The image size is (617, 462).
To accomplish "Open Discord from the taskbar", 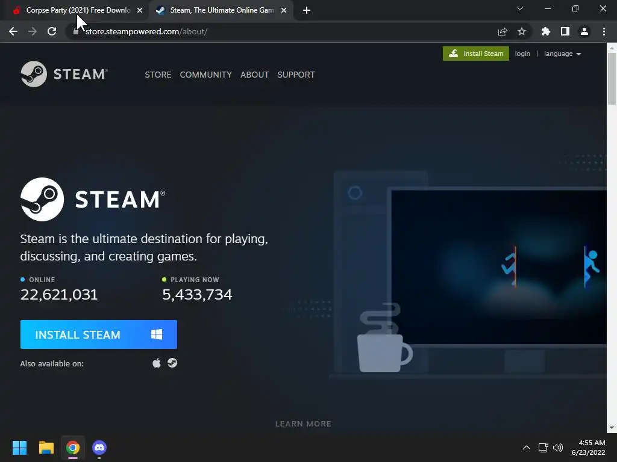I will click(x=99, y=448).
